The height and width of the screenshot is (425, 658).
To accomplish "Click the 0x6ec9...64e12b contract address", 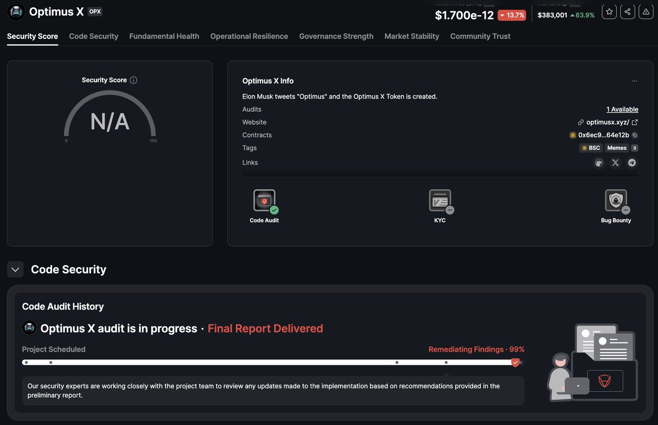I will tap(604, 135).
